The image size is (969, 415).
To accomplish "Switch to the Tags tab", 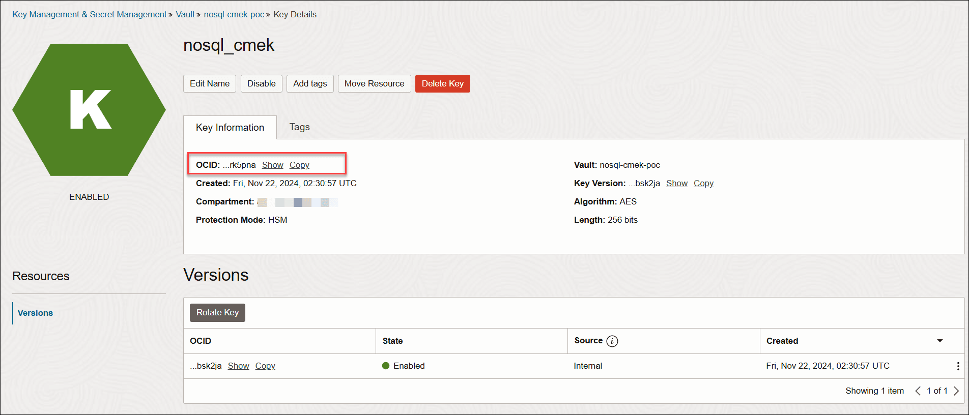I will pyautogui.click(x=299, y=127).
